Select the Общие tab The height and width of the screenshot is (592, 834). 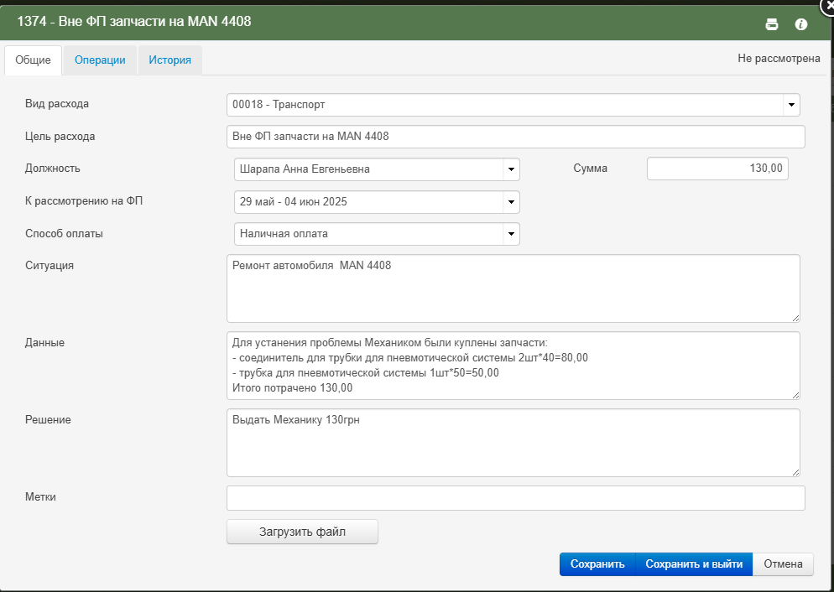tap(33, 60)
